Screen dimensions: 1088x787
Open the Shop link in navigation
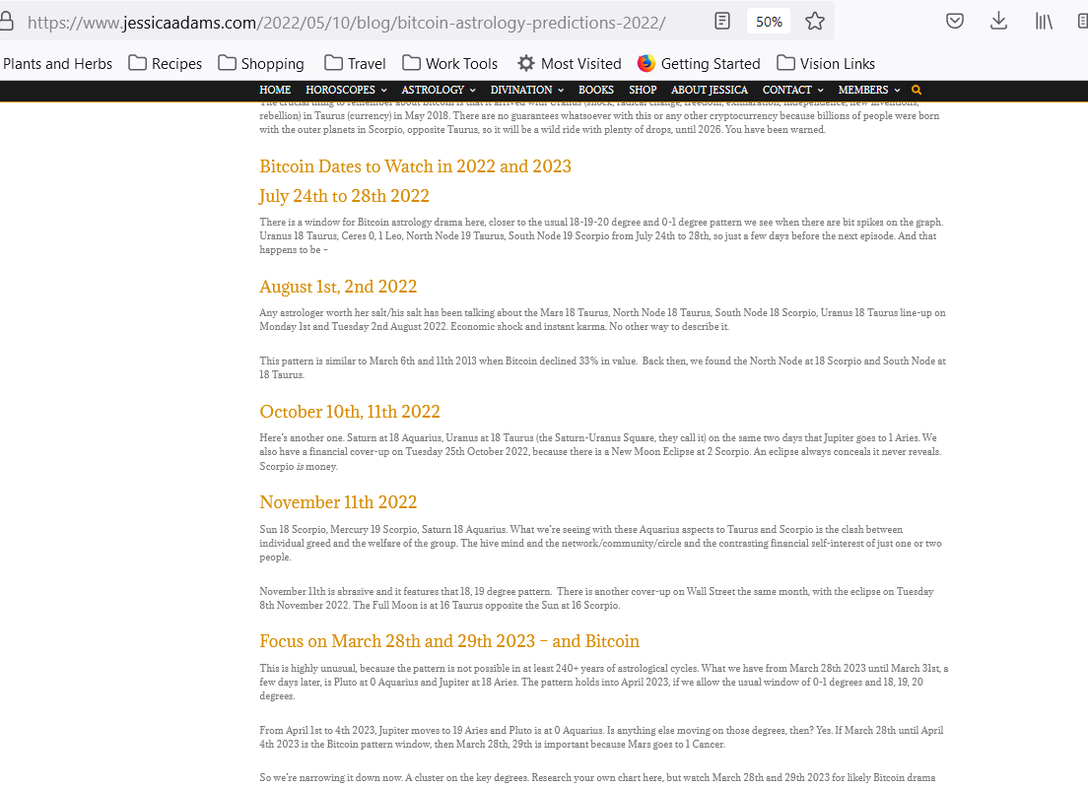[x=643, y=90]
